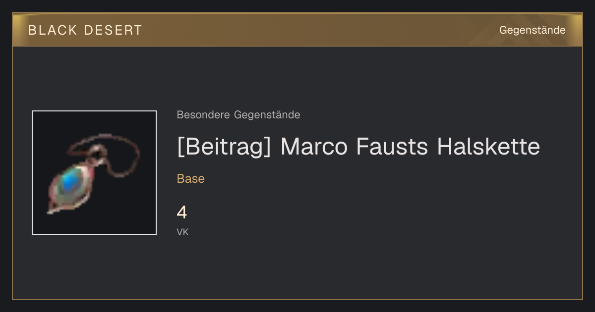Open the Gegenstände section link
This screenshot has width=595, height=312.
(532, 30)
